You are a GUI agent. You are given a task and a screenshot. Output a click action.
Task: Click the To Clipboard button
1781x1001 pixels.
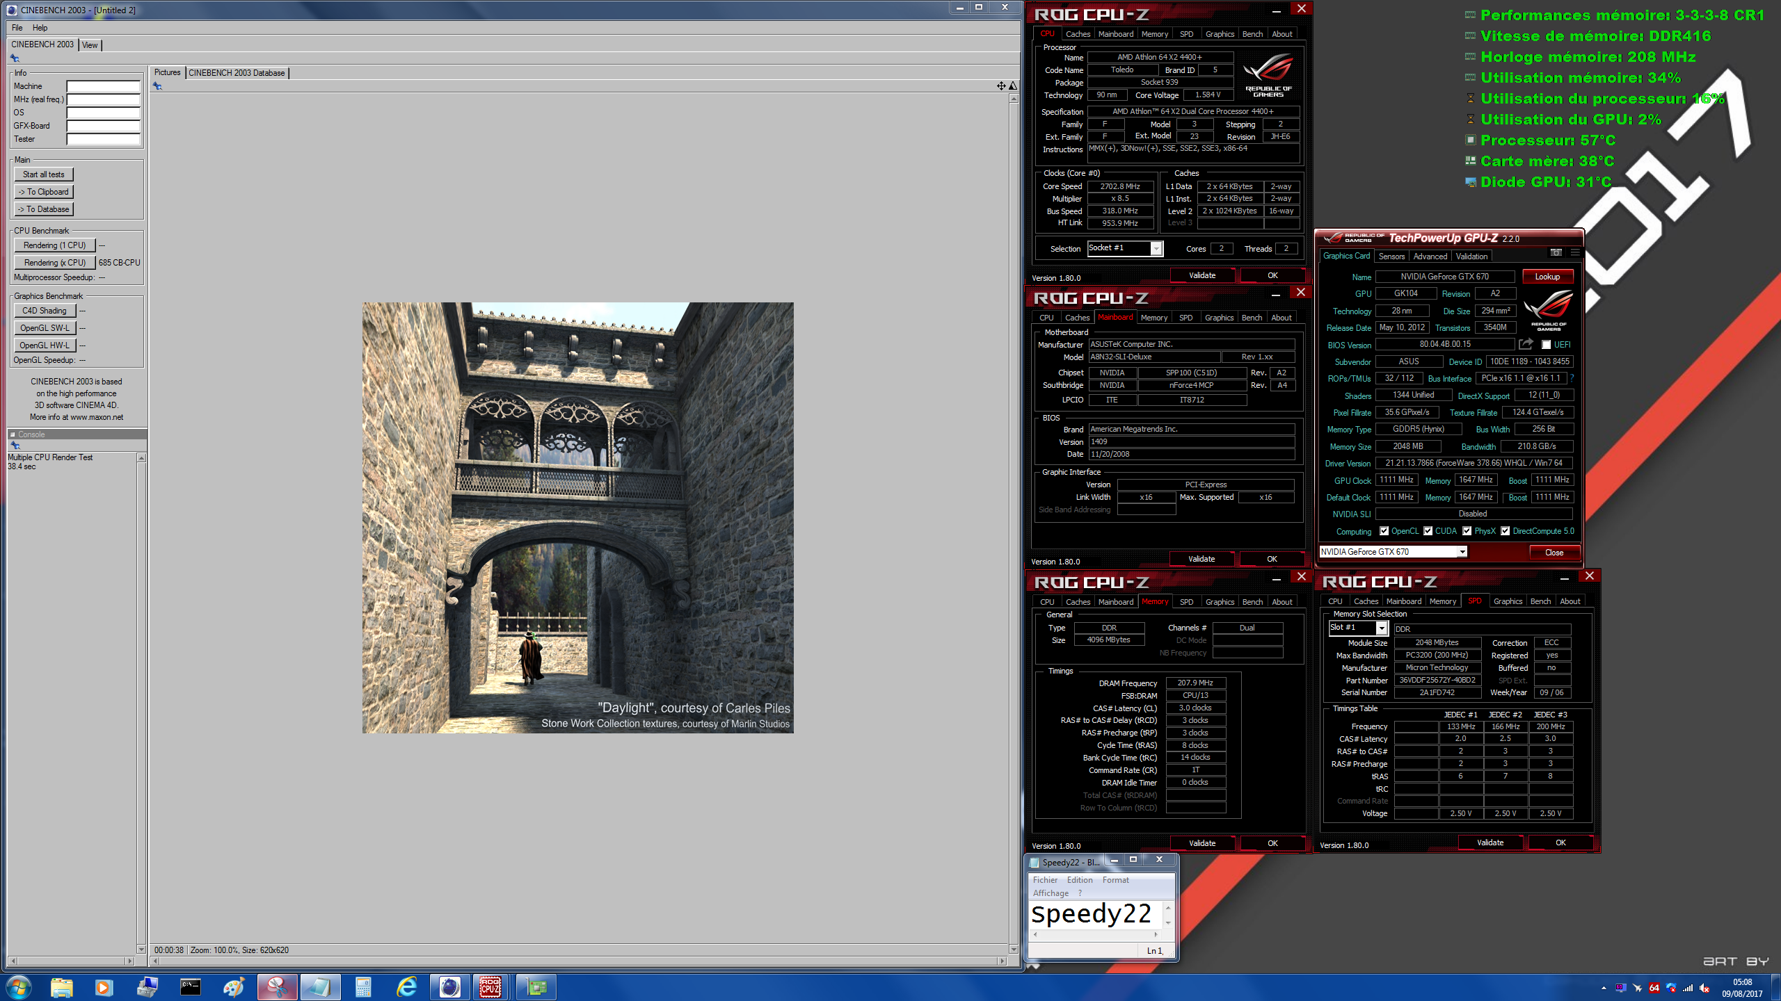[43, 192]
